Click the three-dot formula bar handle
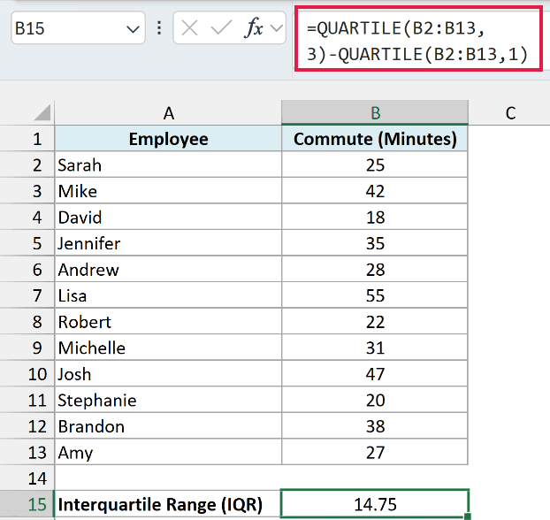This screenshot has height=520, width=550. click(x=159, y=28)
